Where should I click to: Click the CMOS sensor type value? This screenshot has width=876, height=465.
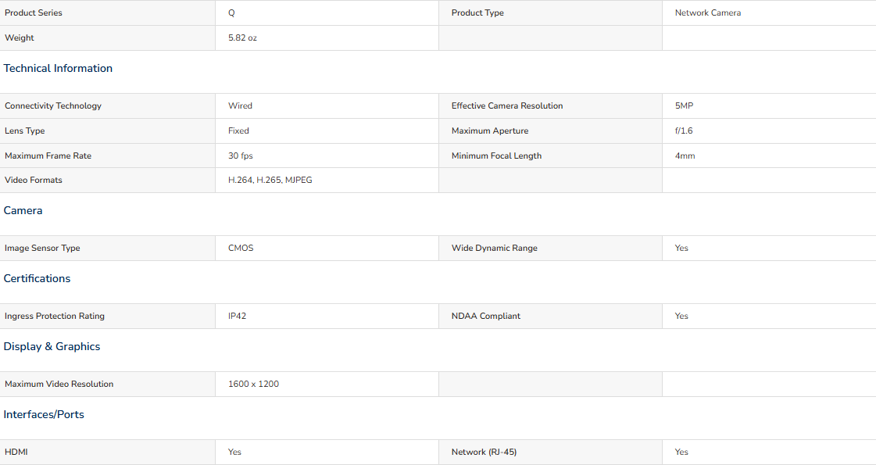(x=241, y=249)
